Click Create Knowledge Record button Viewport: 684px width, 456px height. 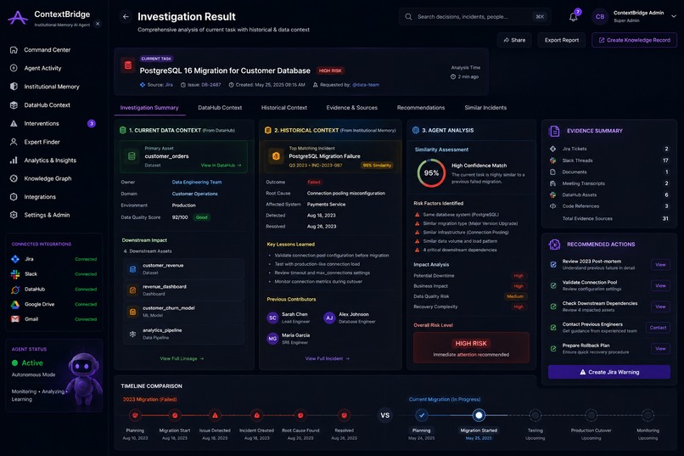[x=634, y=40]
